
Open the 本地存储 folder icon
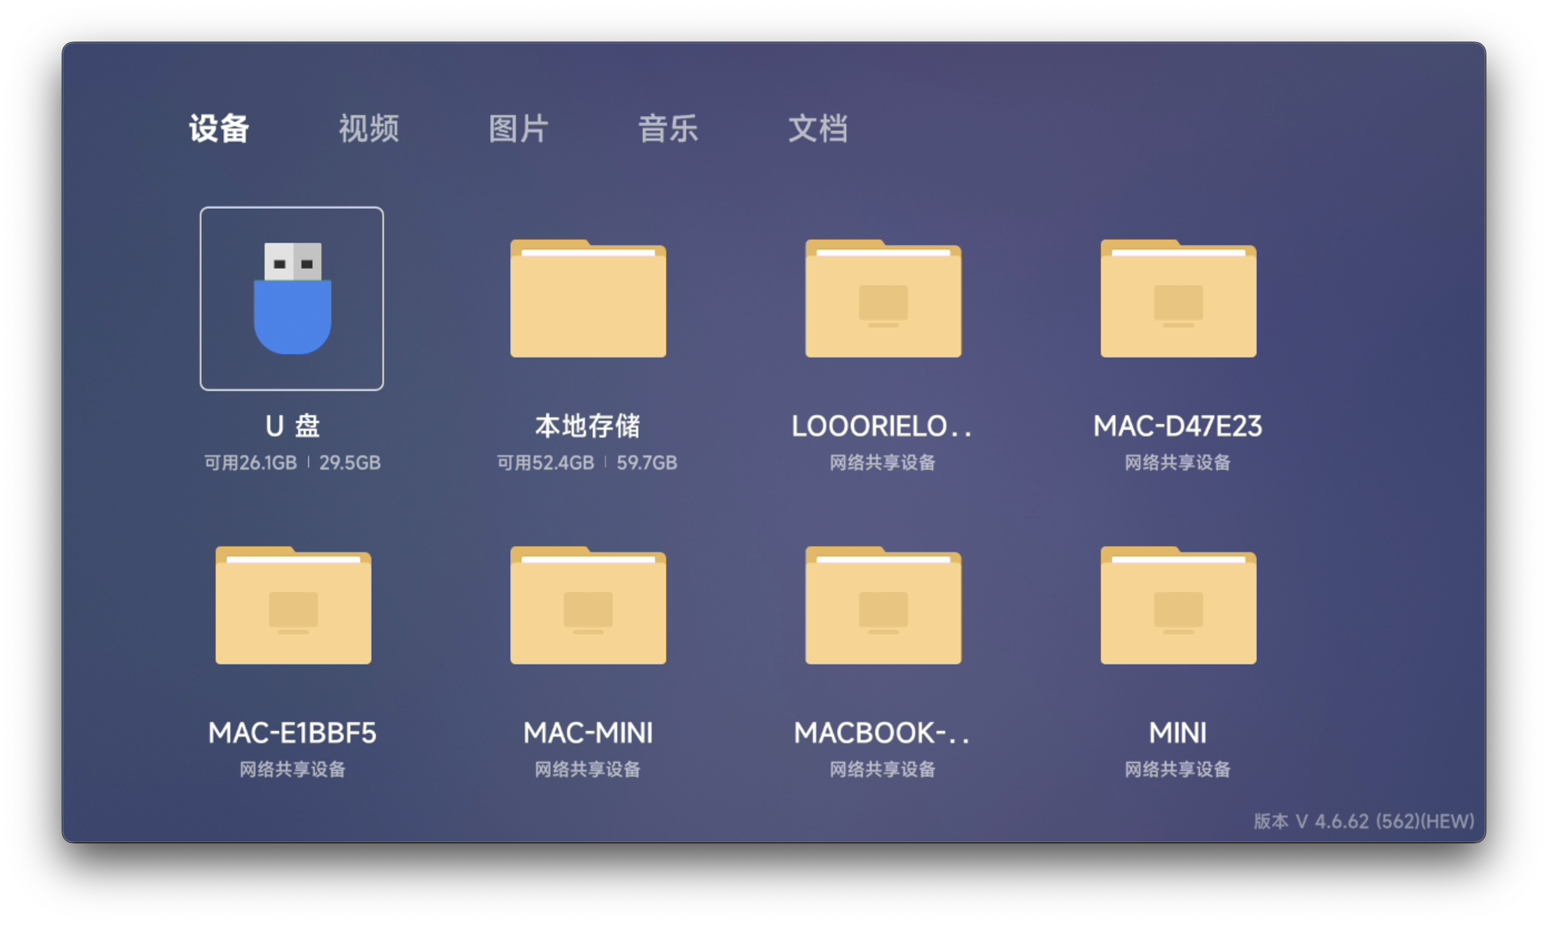coord(588,299)
